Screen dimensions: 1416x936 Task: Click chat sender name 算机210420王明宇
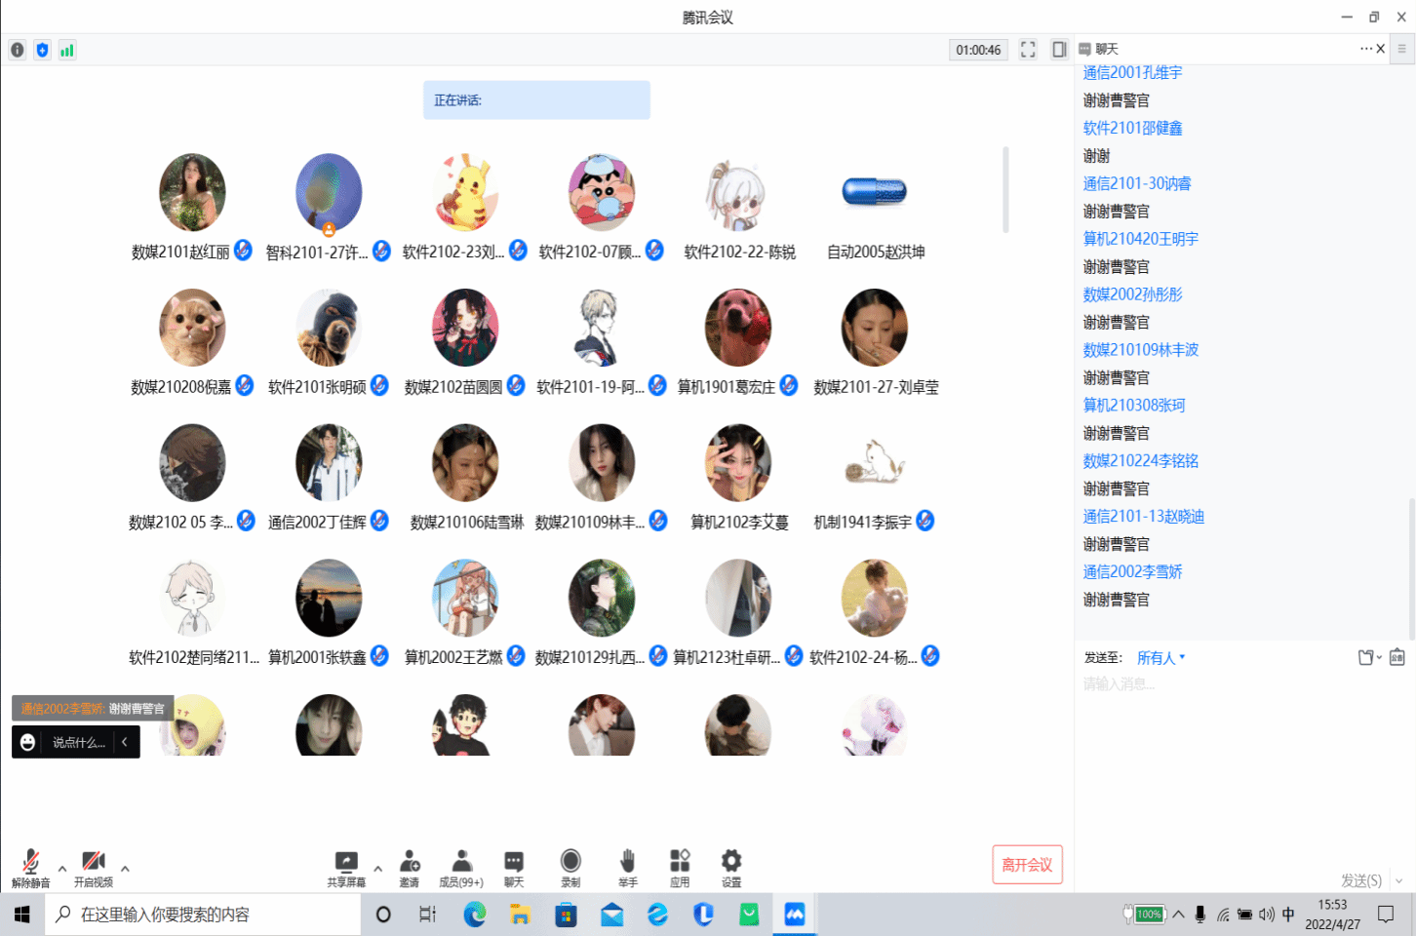[x=1141, y=239]
